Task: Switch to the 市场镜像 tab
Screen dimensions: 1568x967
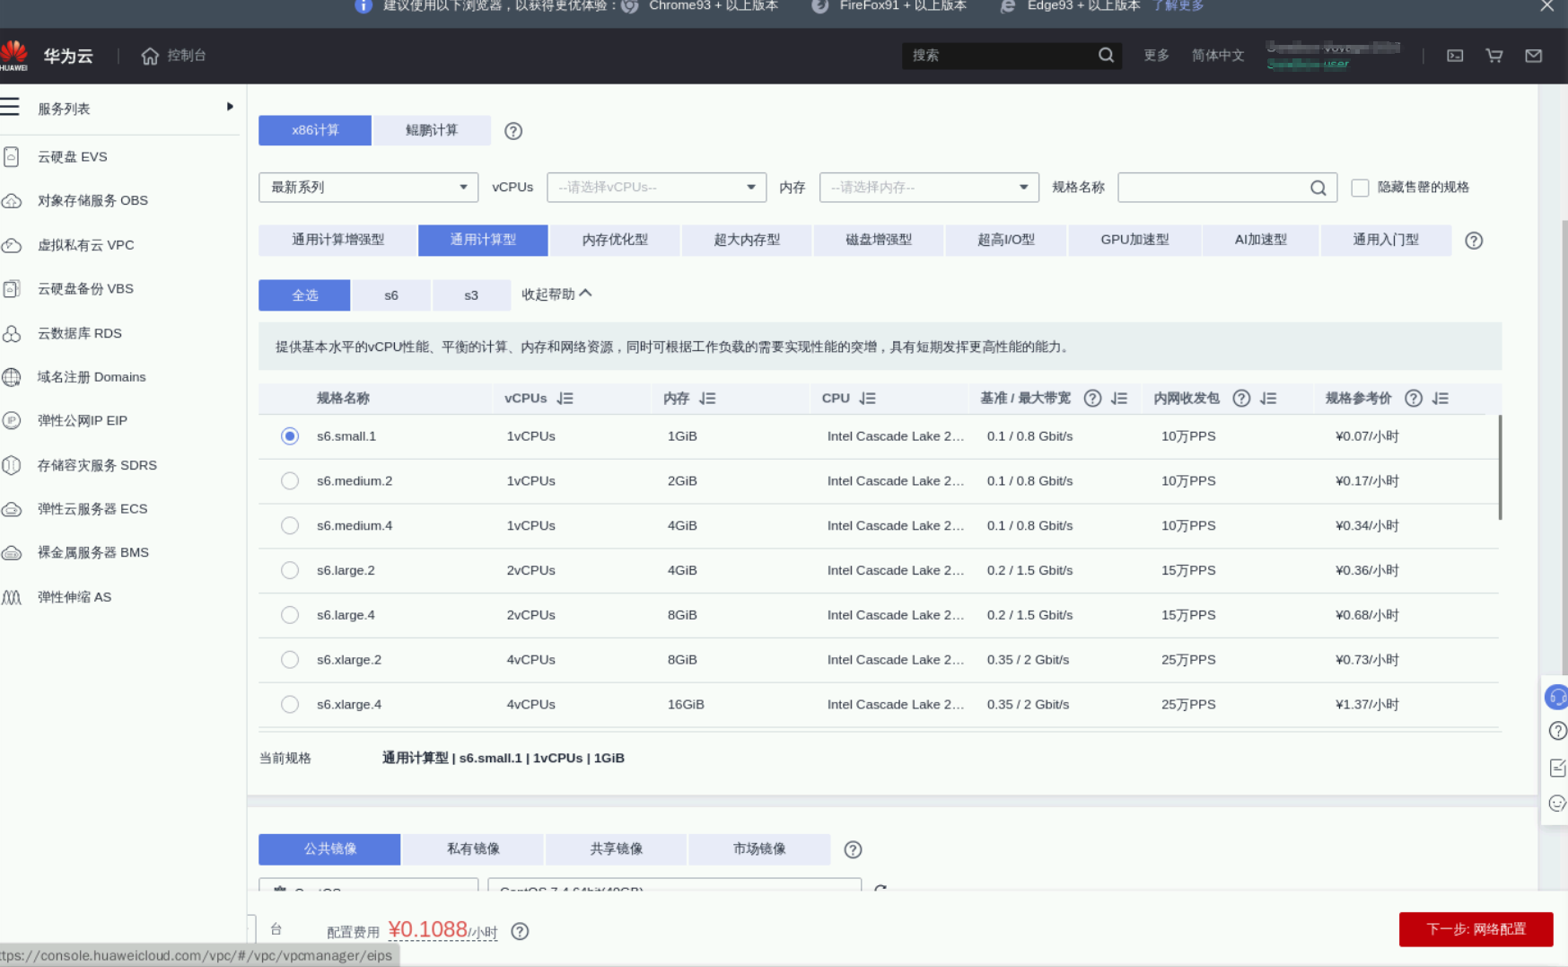Action: coord(759,849)
